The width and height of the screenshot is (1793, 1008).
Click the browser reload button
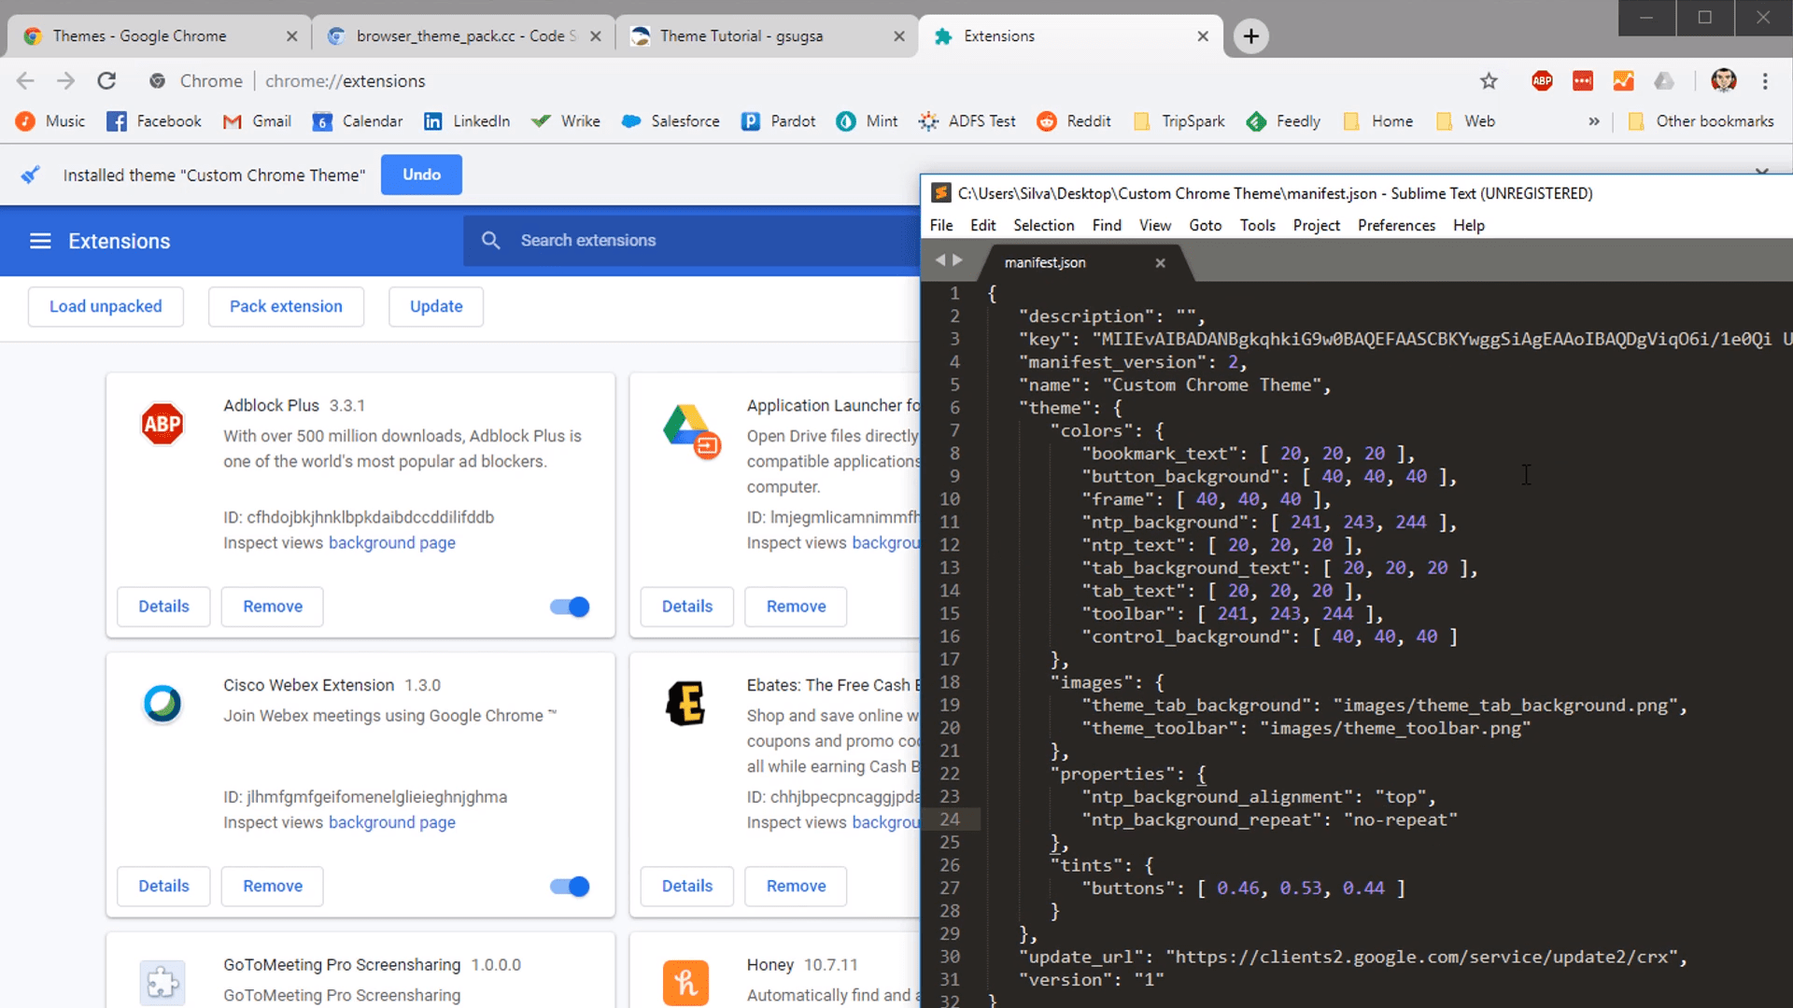coord(106,81)
